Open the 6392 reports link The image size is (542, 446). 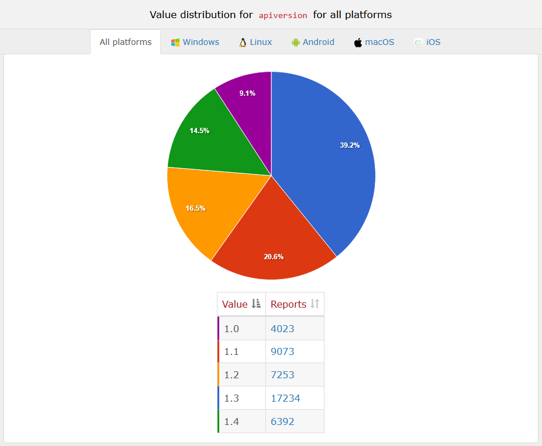(x=282, y=421)
